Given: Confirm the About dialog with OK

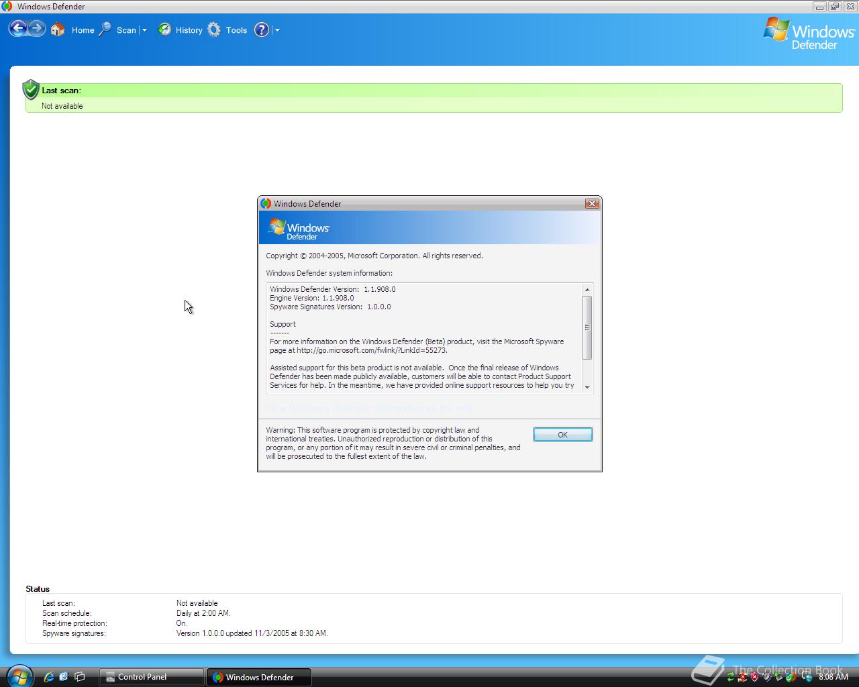Looking at the screenshot, I should coord(562,435).
